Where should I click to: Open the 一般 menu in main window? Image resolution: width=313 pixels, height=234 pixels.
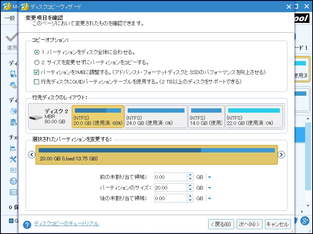click(x=10, y=19)
